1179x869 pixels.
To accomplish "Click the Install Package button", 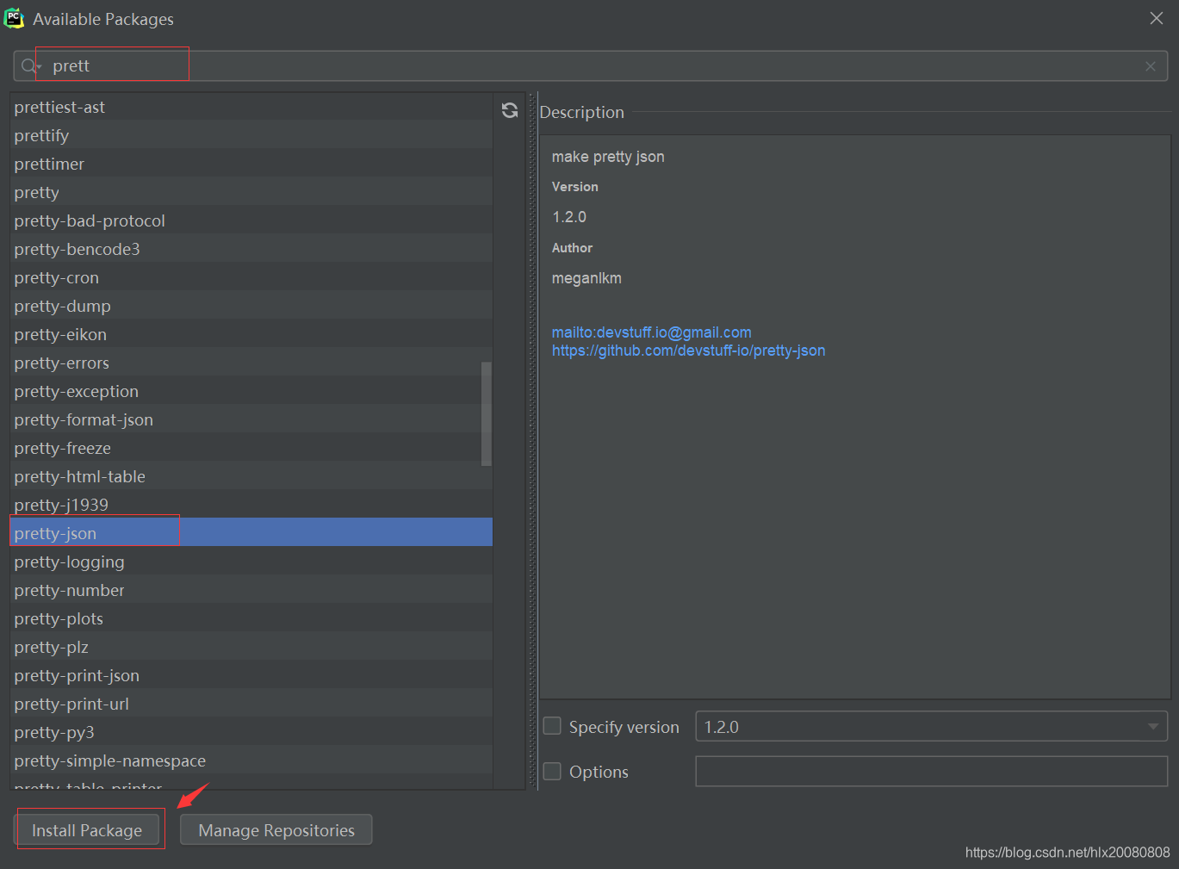I will (87, 829).
